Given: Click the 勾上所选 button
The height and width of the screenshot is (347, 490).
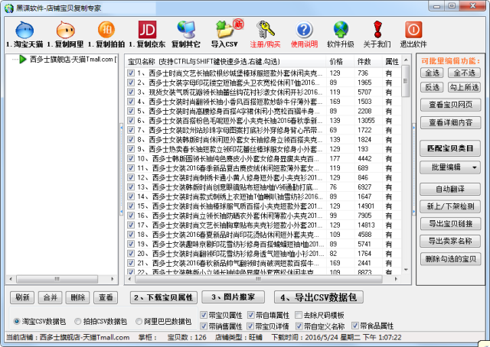Looking at the screenshot, I should click(x=464, y=87).
